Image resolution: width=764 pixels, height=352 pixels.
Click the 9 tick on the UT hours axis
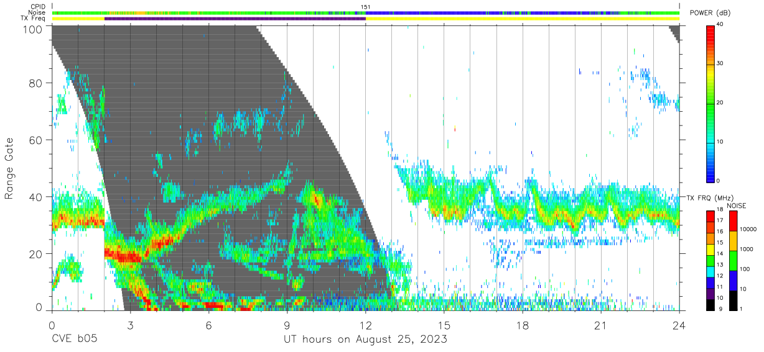click(287, 325)
